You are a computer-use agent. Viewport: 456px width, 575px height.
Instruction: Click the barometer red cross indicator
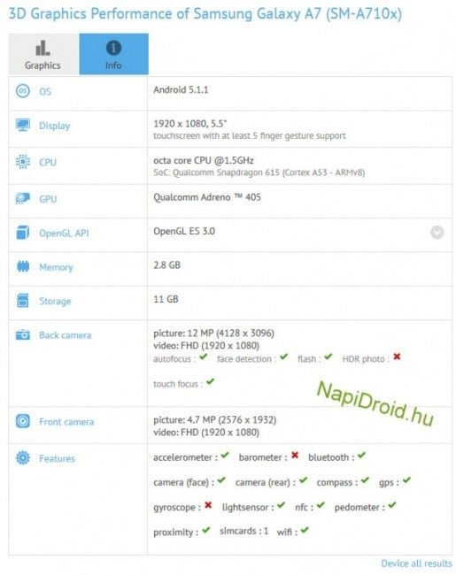pos(295,455)
